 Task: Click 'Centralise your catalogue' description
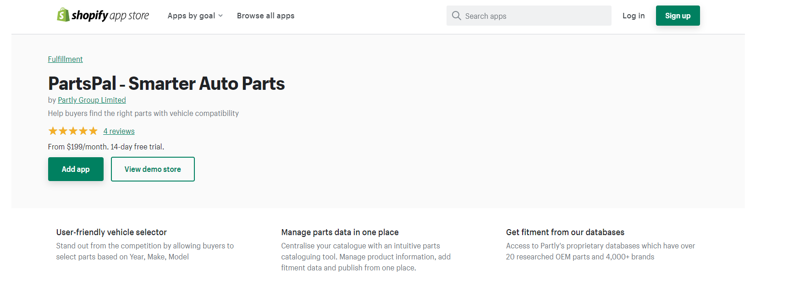[366, 257]
